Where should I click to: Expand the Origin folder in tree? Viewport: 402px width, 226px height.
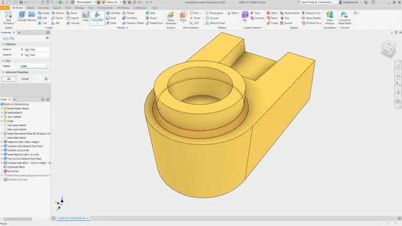(x=2, y=121)
